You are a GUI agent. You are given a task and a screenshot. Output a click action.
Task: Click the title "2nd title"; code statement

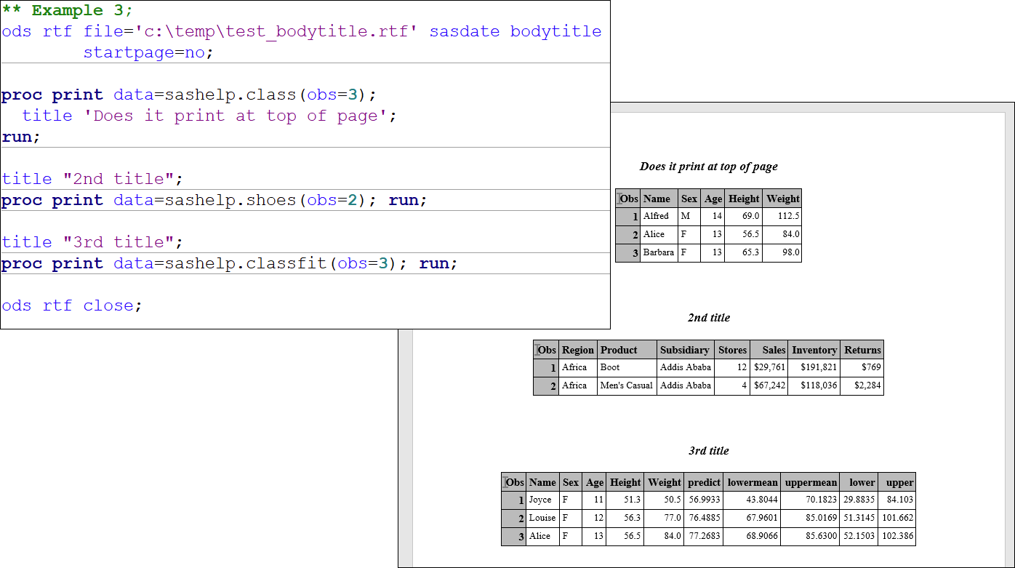click(92, 179)
